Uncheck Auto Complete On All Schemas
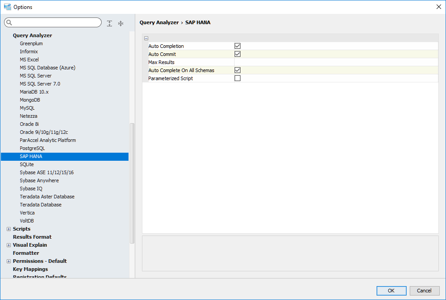The height and width of the screenshot is (300, 446). pyautogui.click(x=237, y=70)
